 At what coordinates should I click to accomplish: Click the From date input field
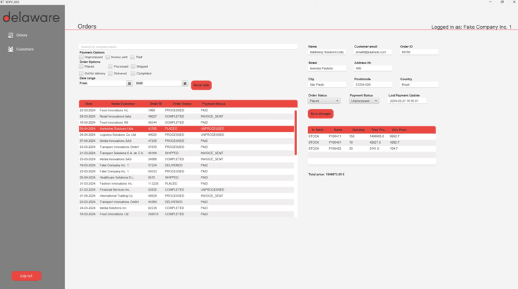coord(107,84)
